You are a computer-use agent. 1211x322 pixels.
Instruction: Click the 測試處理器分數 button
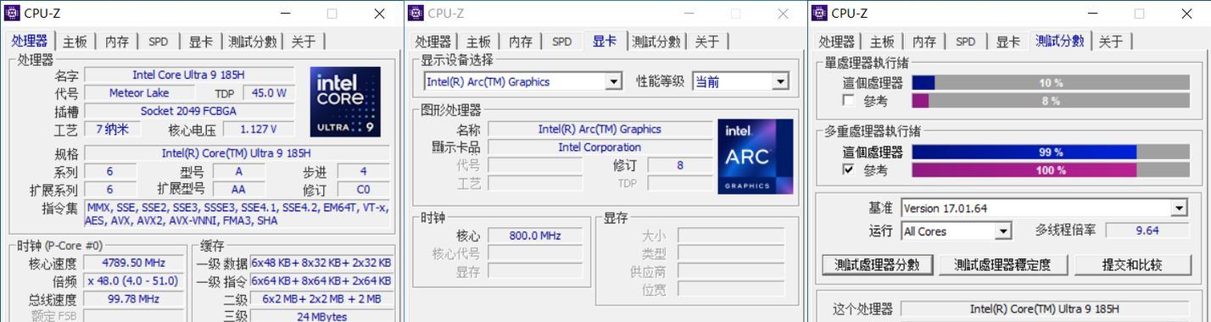point(877,264)
